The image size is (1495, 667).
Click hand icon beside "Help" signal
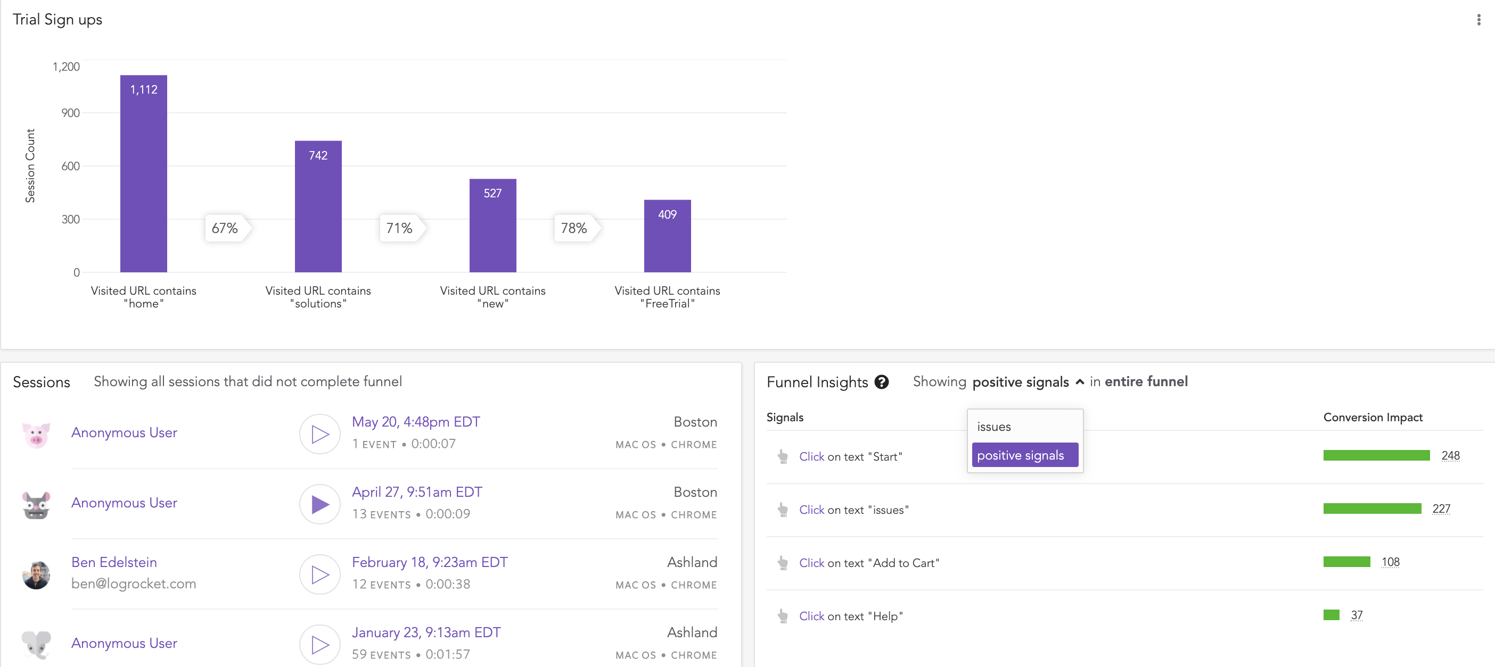tap(783, 616)
